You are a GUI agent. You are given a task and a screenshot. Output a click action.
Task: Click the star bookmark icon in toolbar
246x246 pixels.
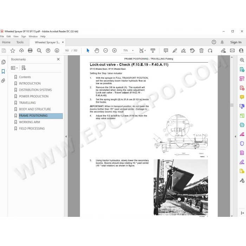[13, 51]
